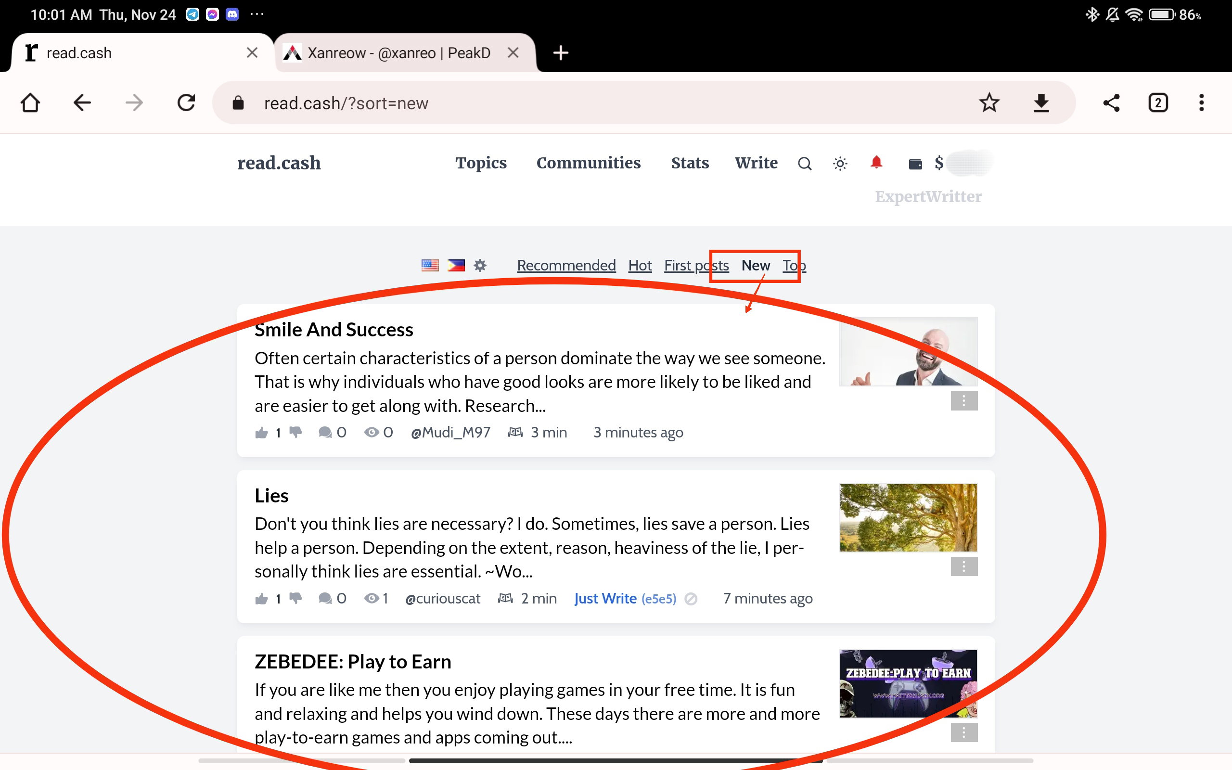Show First posts feed
Screen dimensions: 1232x770
click(x=696, y=265)
